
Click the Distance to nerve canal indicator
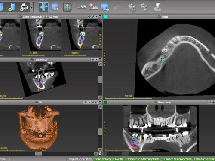(177, 159)
